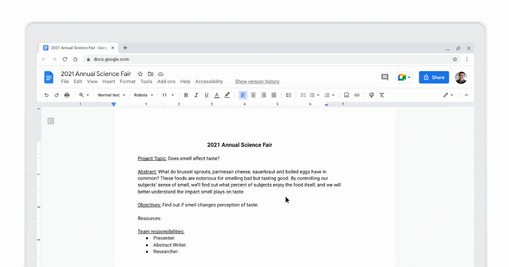Open the Meet presentation dropdown arrow
This screenshot has height=267, width=509.
(410, 77)
